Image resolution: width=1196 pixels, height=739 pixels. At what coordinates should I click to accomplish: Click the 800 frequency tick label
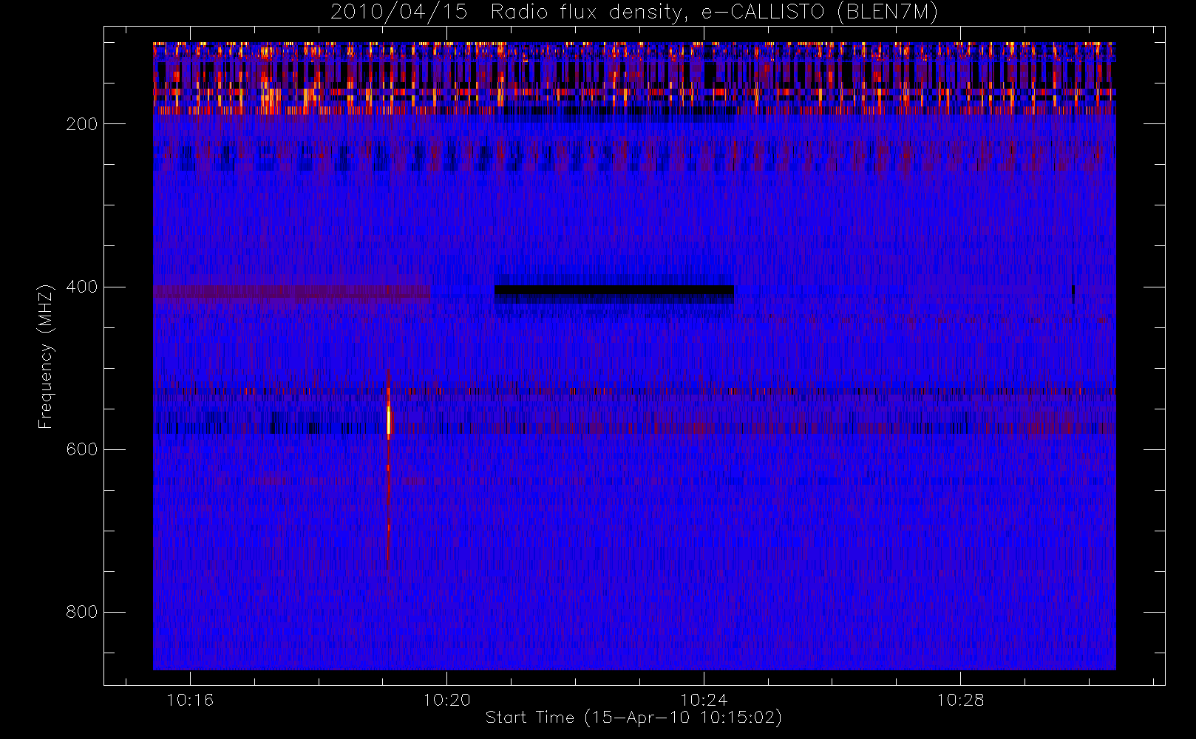[81, 612]
